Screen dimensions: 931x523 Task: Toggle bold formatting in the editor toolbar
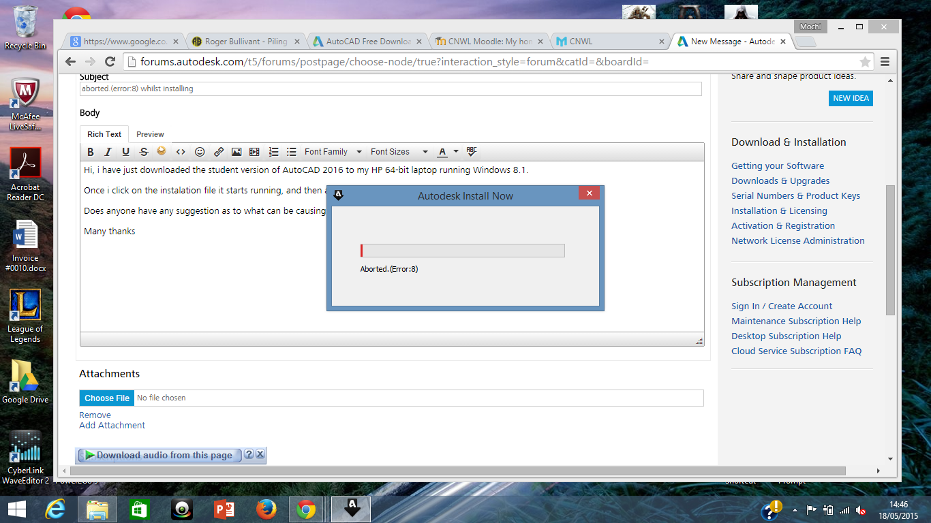tap(91, 152)
